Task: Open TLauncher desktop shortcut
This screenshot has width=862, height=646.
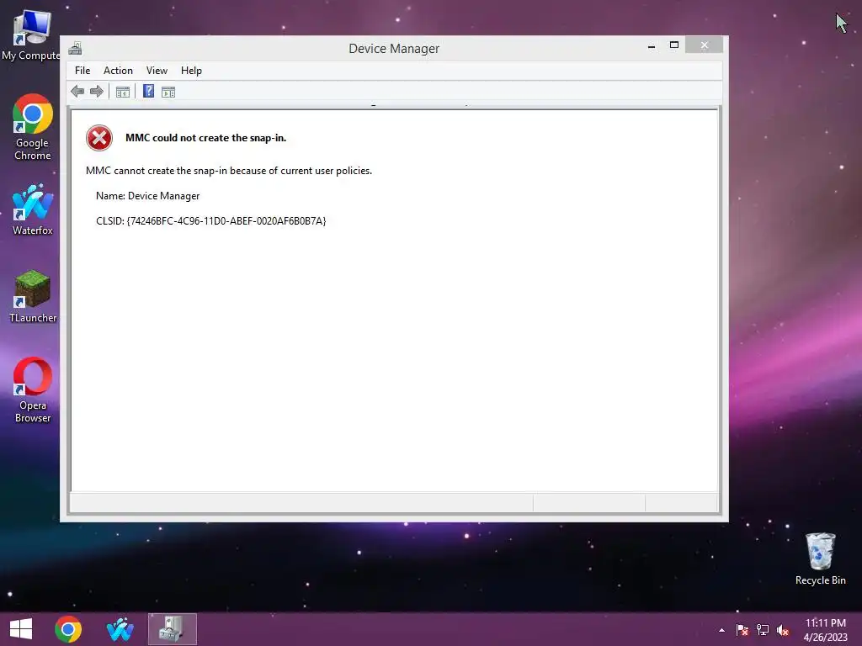Action: click(33, 297)
